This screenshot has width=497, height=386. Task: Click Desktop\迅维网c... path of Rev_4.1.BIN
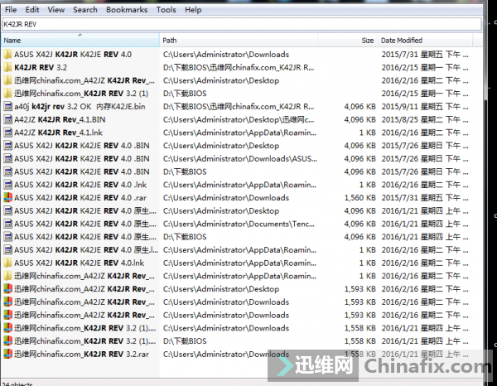239,119
